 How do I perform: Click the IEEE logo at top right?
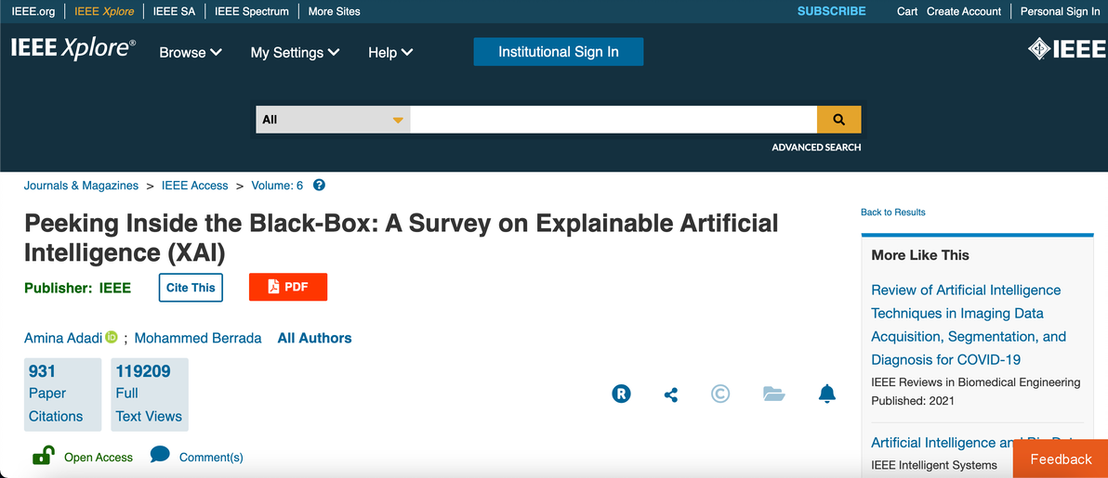tap(1067, 48)
